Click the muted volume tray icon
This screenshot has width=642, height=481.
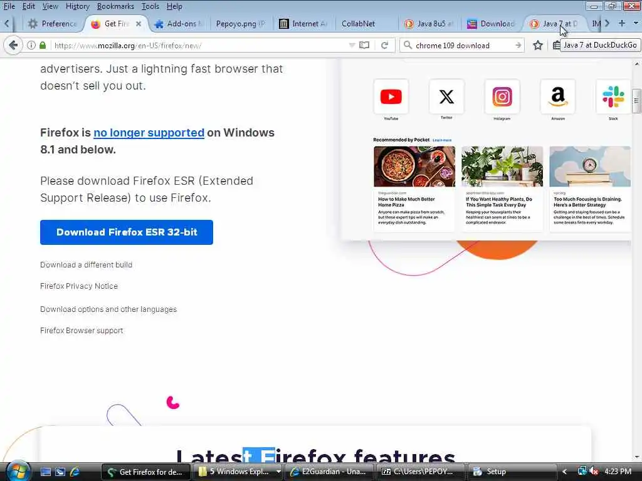point(594,472)
